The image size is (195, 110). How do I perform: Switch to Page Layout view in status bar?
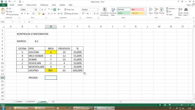point(165,105)
